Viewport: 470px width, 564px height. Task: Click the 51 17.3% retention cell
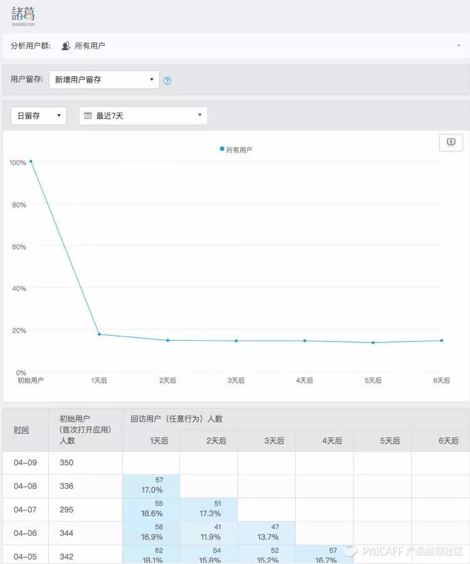point(209,509)
